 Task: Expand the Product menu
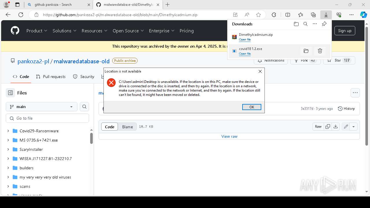[x=37, y=31]
